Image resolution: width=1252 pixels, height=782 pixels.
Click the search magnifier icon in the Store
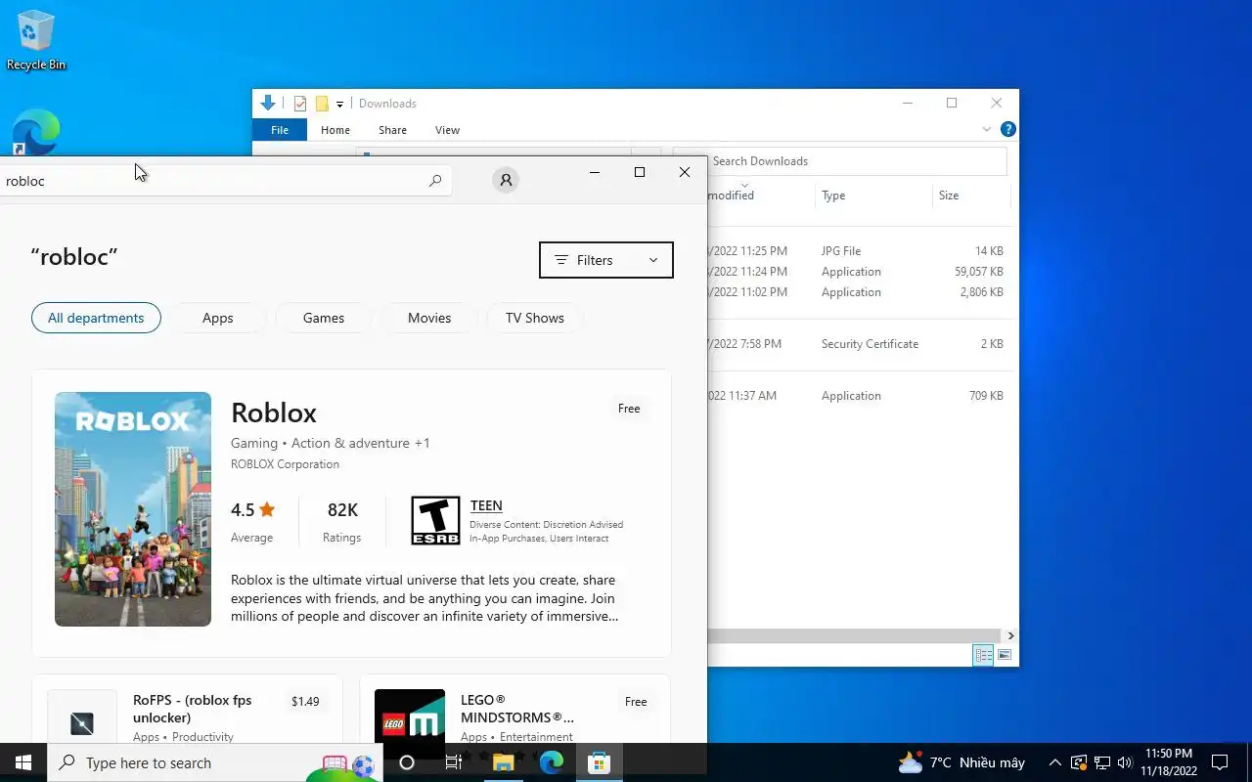point(435,181)
